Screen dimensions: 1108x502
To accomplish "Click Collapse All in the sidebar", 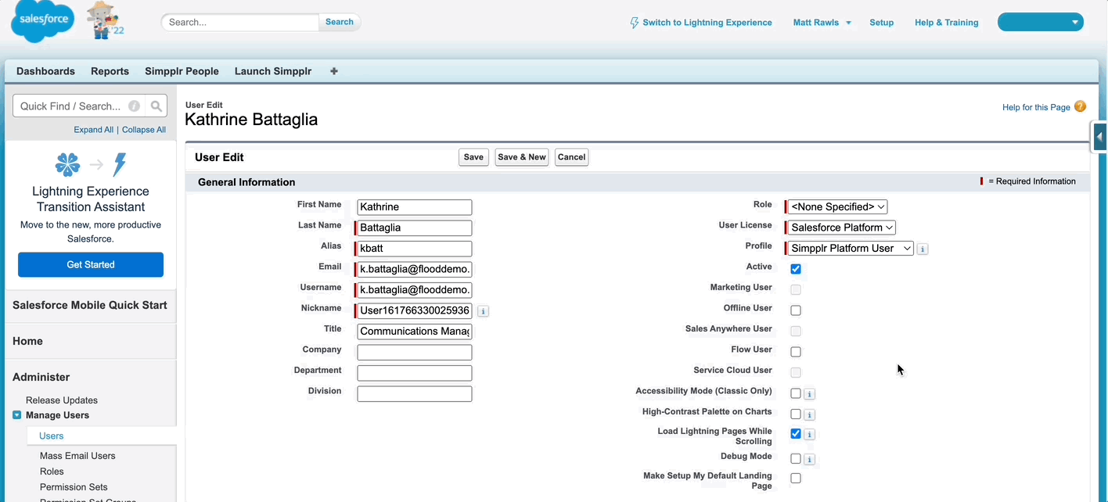I will [144, 130].
